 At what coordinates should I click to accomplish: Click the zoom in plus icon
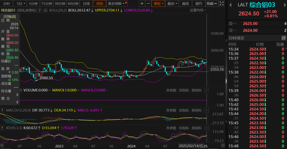pyautogui.click(x=142, y=4)
